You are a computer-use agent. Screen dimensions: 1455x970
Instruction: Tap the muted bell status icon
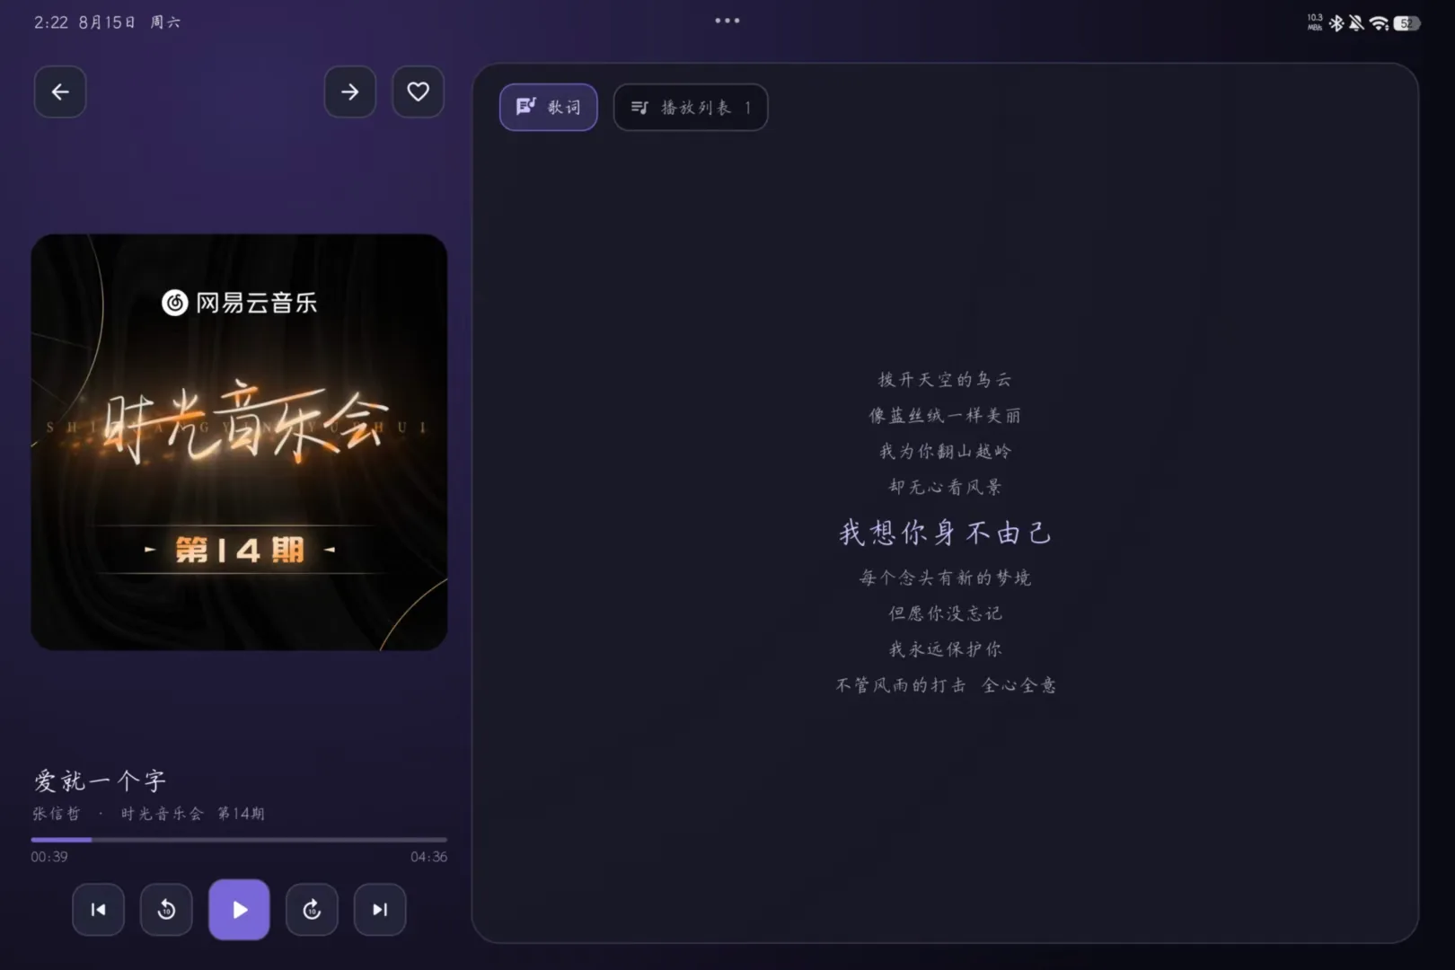1356,23
